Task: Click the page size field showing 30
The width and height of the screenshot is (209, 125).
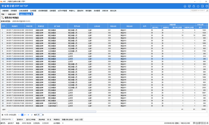Action: (x=40, y=115)
